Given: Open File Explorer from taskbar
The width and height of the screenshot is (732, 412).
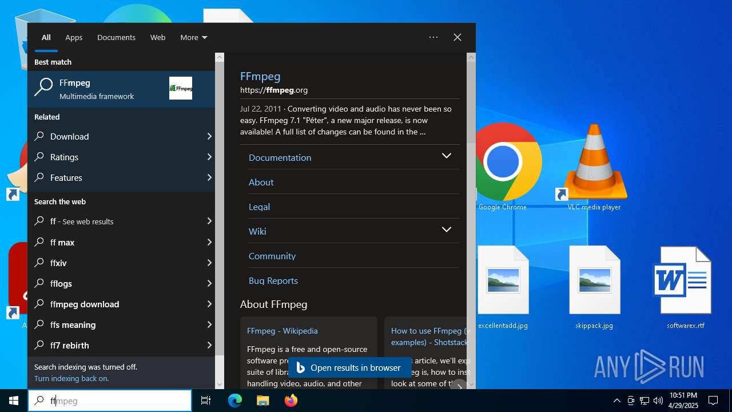Looking at the screenshot, I should click(262, 401).
